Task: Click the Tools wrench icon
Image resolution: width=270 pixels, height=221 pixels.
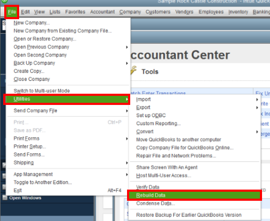Action: [133, 70]
